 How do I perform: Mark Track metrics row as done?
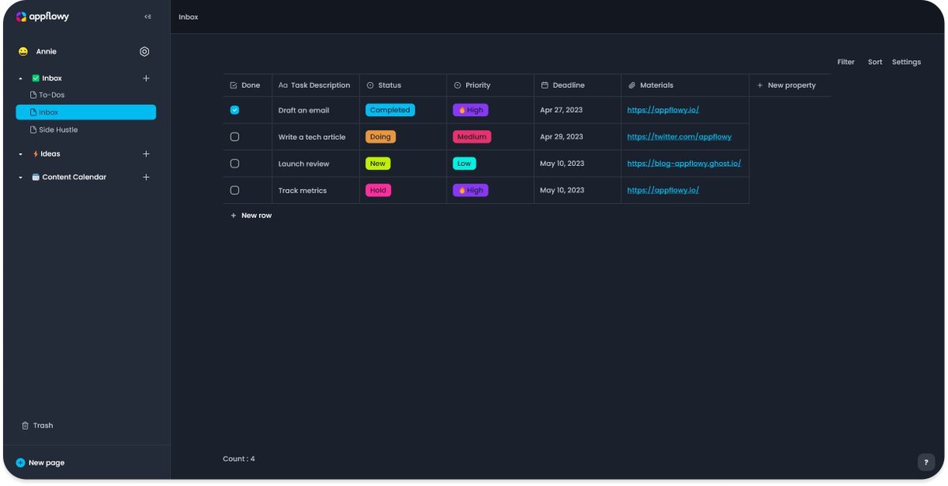(x=235, y=190)
